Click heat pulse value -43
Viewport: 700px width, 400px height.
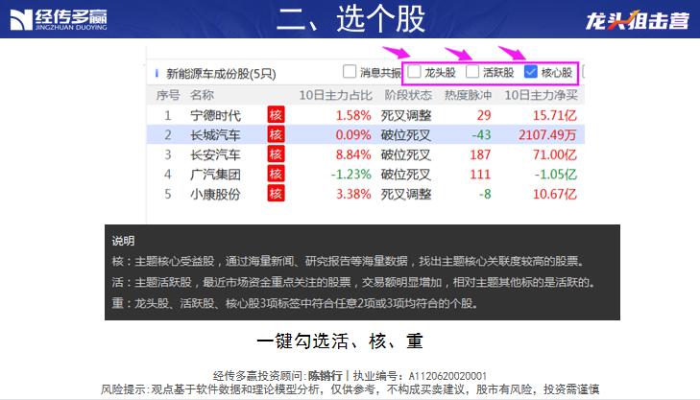(x=481, y=135)
